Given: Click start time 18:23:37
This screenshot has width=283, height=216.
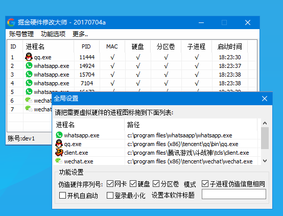Looking at the screenshot, I should pyautogui.click(x=230, y=66).
